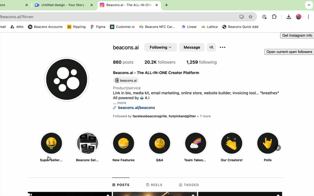The image size is (314, 196).
Task: Open the Beacons Accounts bookmark
Action: (x=45, y=27)
